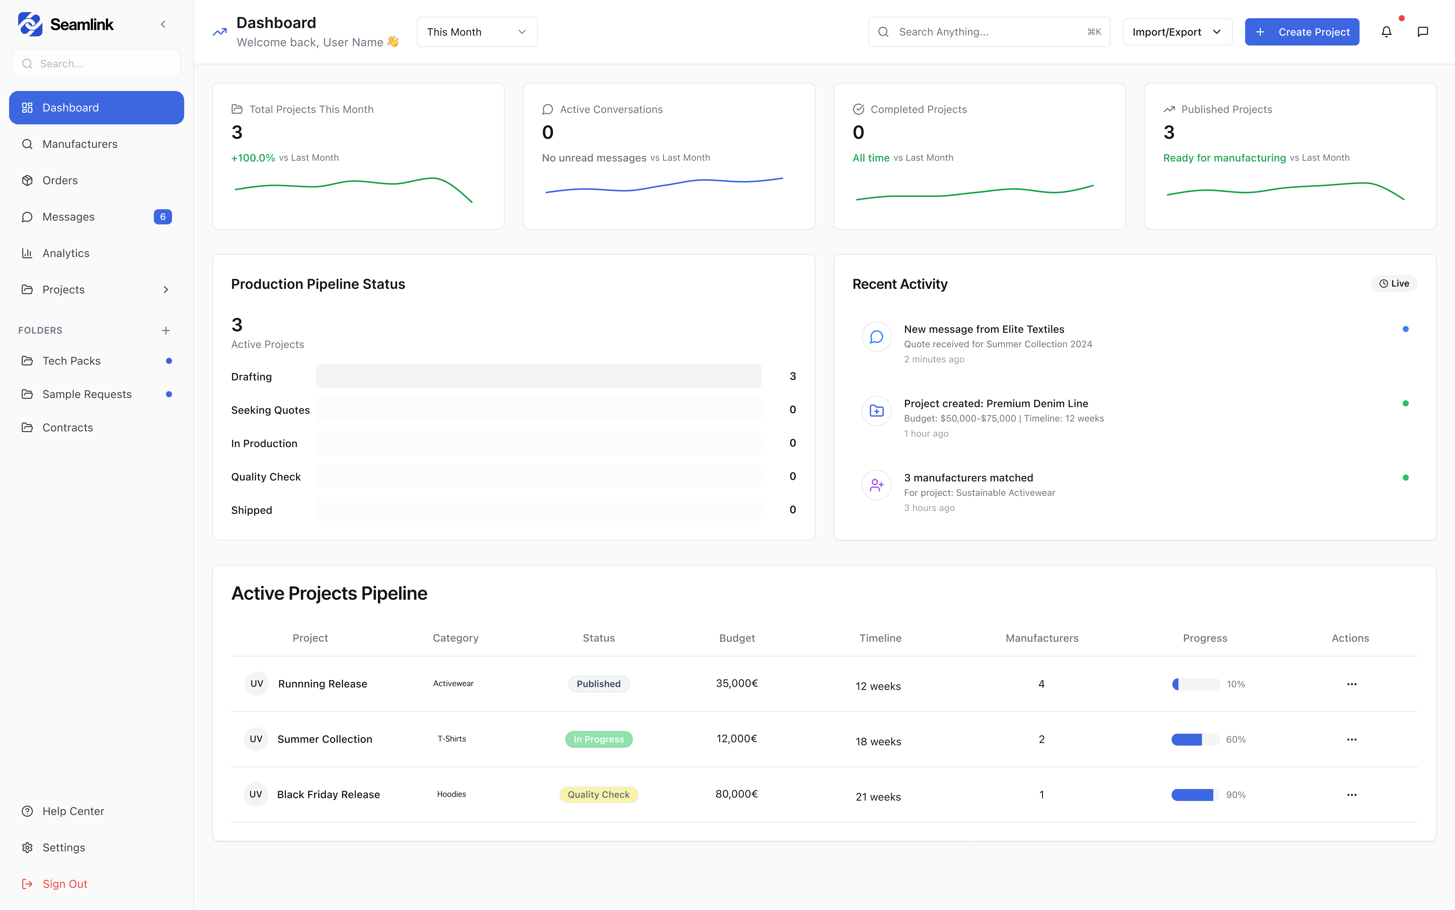Screen dimensions: 1455x910
Task: Go to Manufacturers in sidebar
Action: [79, 144]
